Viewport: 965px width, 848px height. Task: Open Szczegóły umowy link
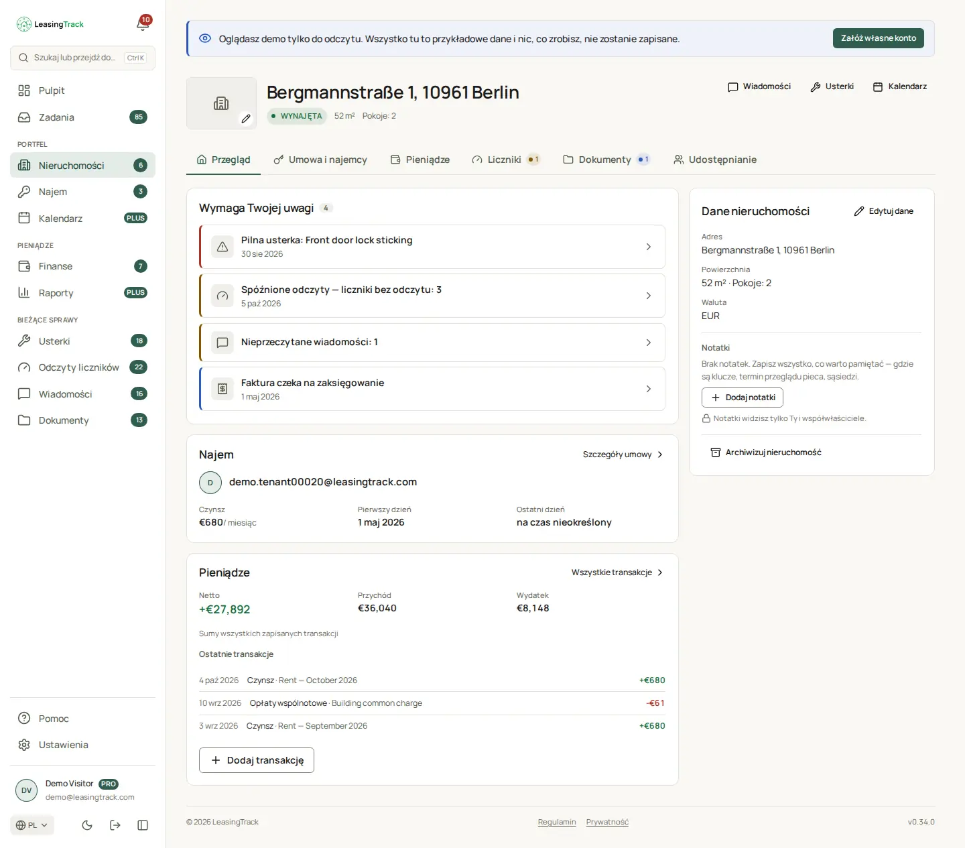(x=623, y=455)
